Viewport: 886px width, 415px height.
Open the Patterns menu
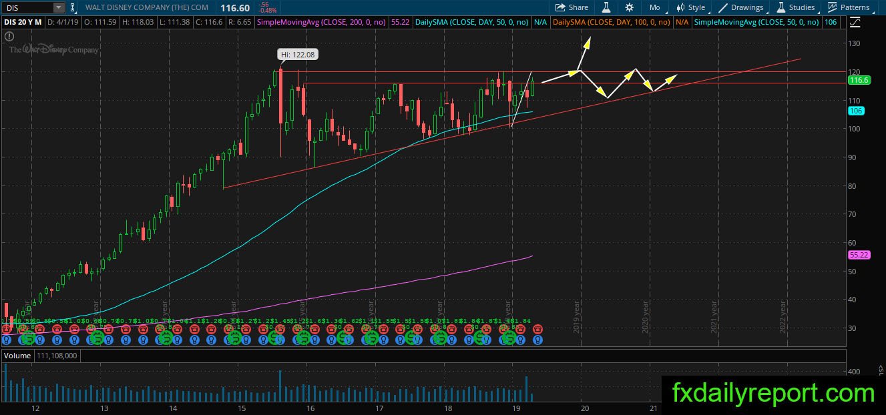click(x=848, y=7)
